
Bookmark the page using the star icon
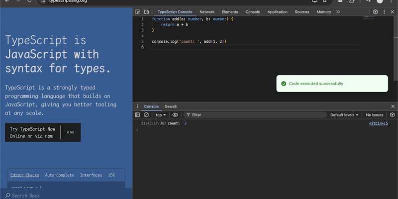(x=324, y=1)
